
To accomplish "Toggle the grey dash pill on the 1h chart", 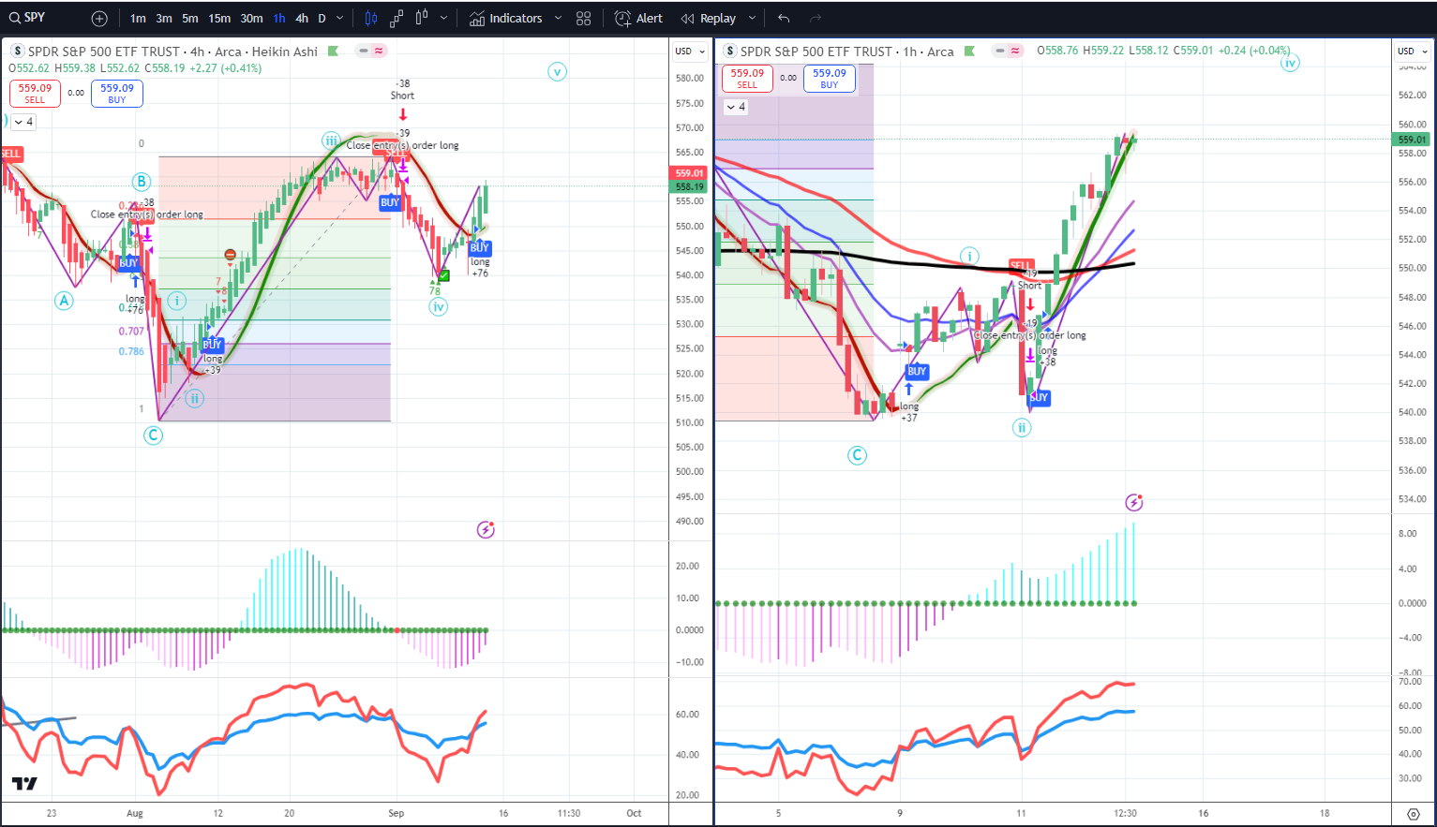I will (1000, 52).
